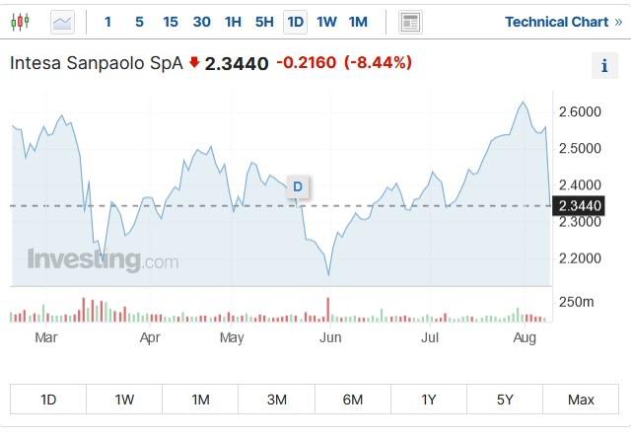
Task: Click the dividend D marker on chart
Action: (x=297, y=186)
